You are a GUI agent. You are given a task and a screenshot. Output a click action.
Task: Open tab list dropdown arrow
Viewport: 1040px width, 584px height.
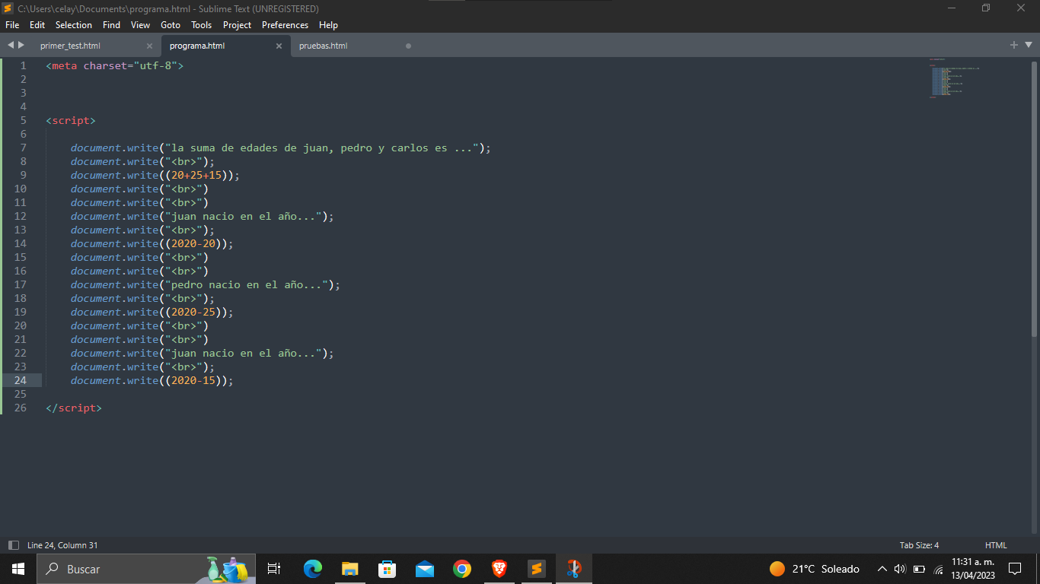(1029, 46)
